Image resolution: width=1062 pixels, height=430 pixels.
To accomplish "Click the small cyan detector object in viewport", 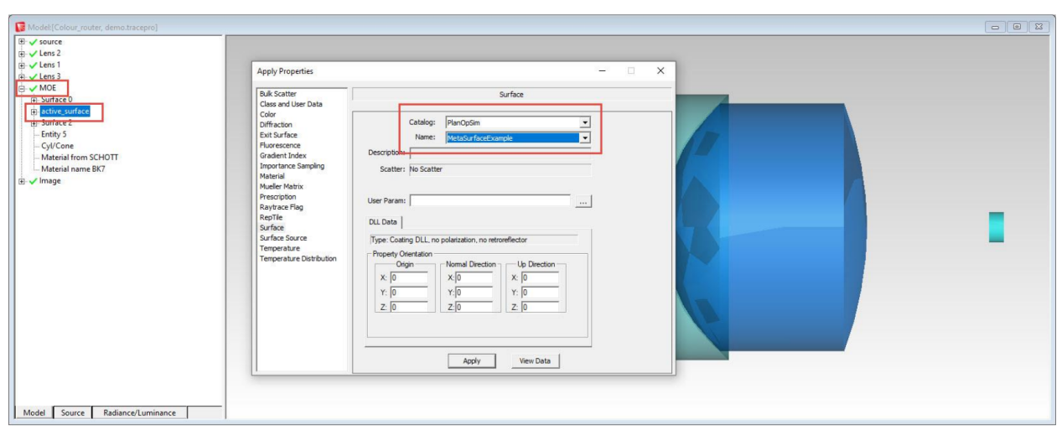I will [996, 227].
